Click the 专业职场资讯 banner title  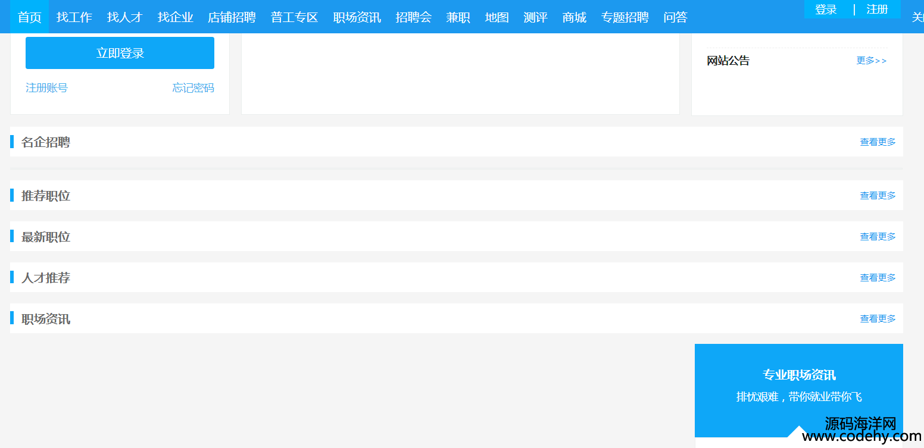click(x=799, y=375)
